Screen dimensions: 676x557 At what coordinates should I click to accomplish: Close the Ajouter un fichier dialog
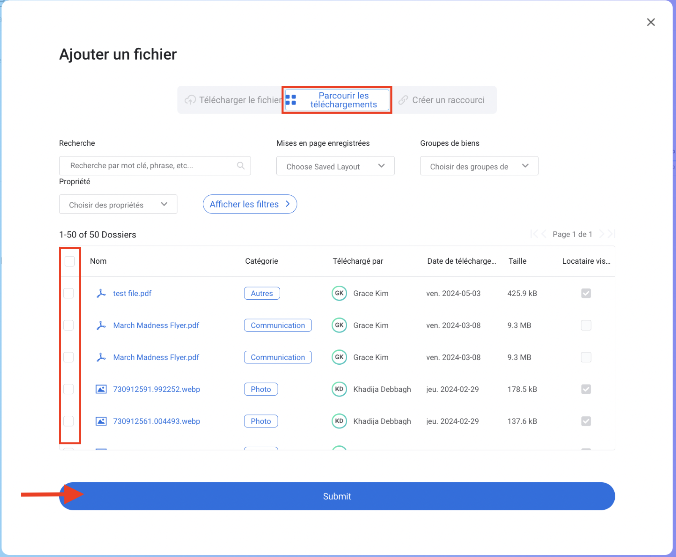click(651, 22)
